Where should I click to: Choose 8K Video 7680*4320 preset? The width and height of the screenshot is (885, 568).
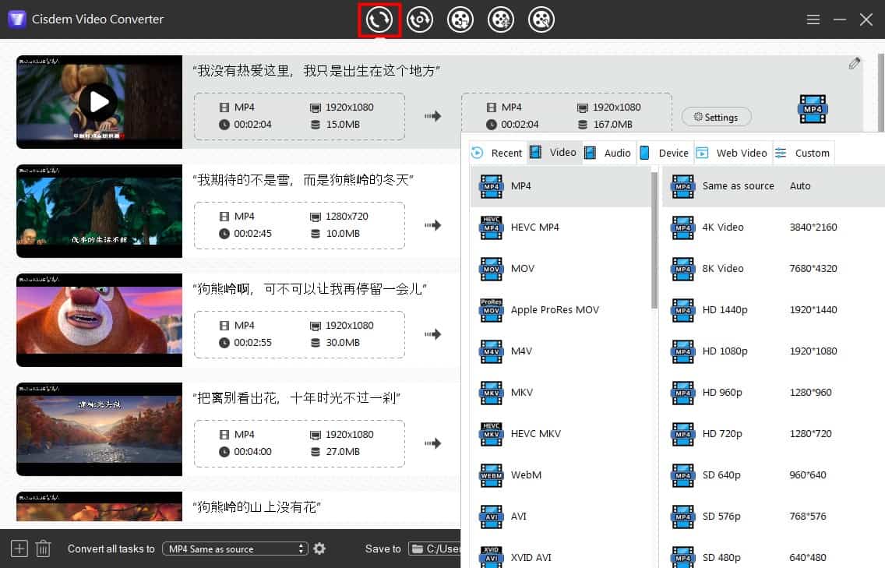774,269
